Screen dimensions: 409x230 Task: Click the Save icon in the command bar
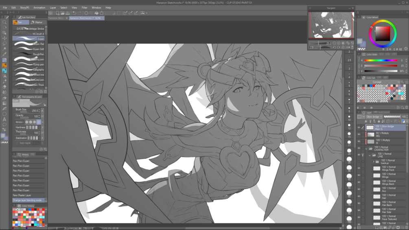tap(68, 13)
